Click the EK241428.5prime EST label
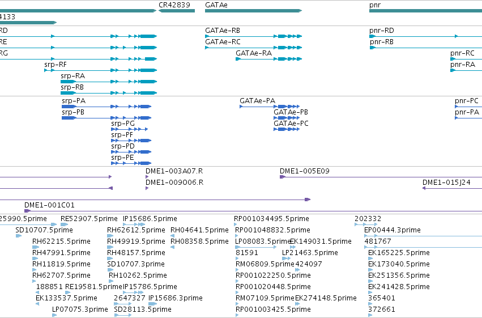The image size is (482, 318). (x=399, y=287)
